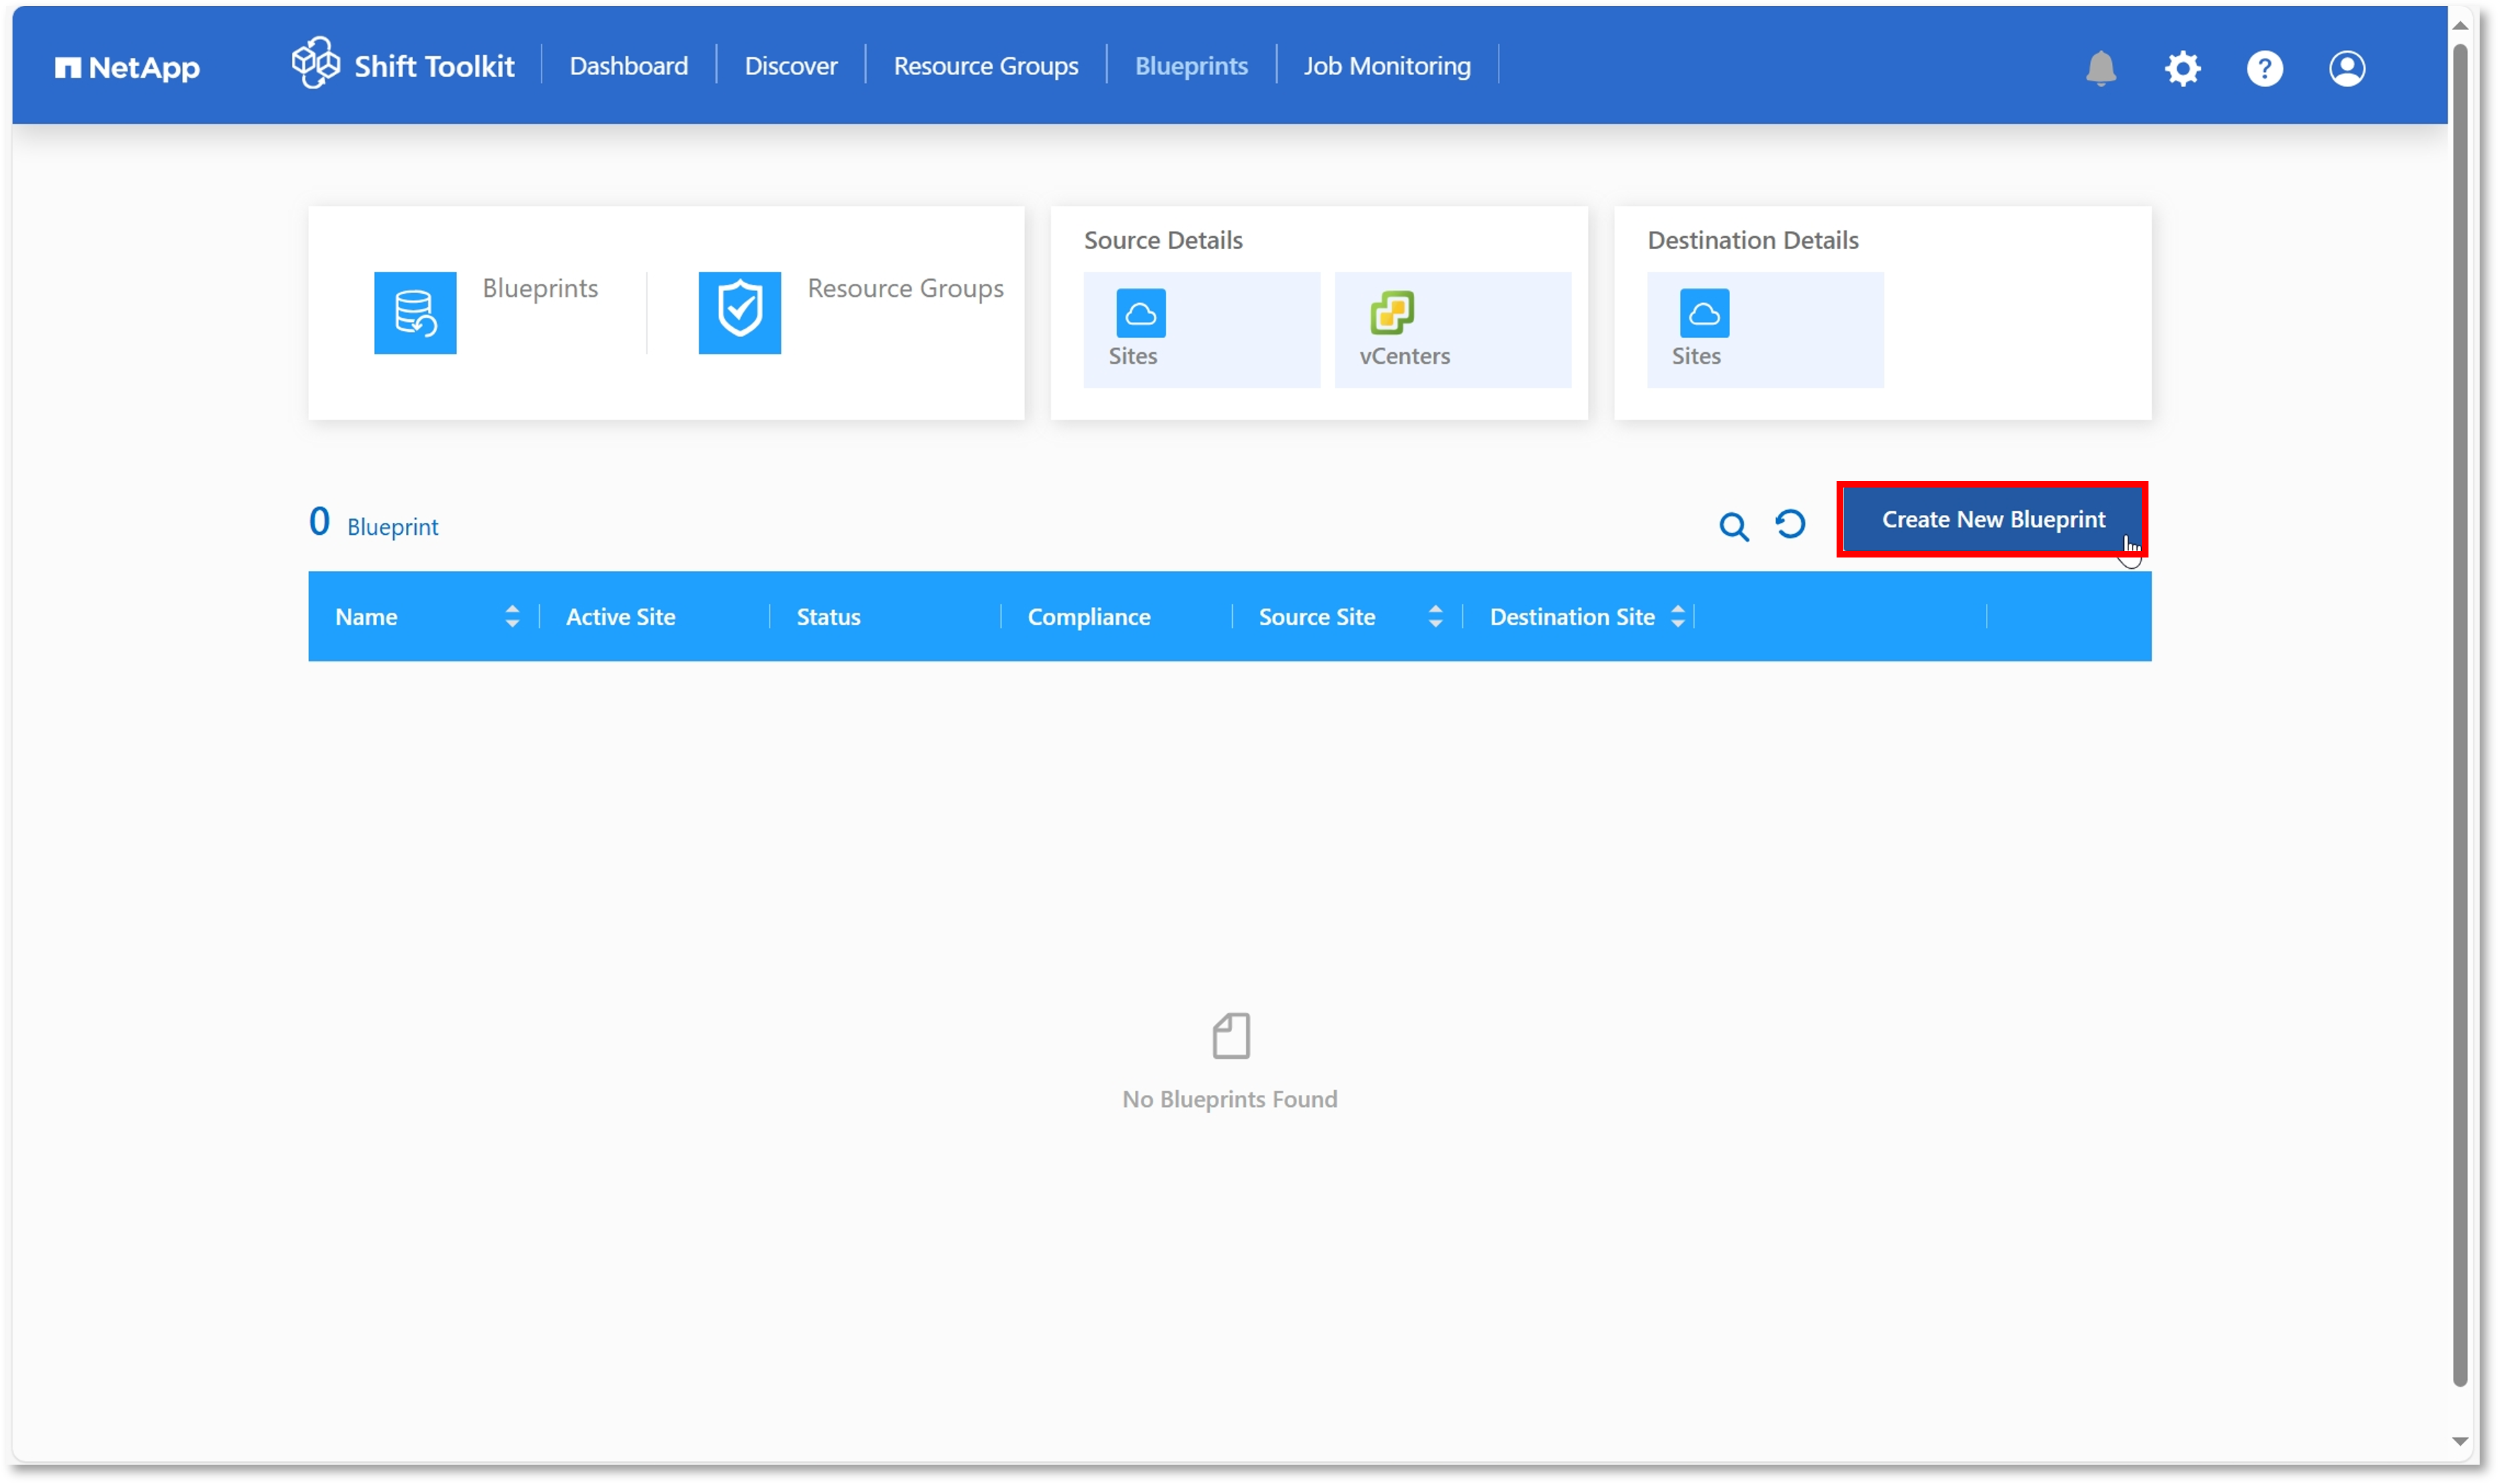
Task: Open the Resource Groups nav tab
Action: tap(986, 66)
